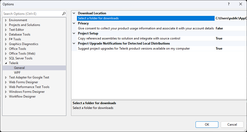
Task: Close the Options dialog with X
Action: (241, 4)
